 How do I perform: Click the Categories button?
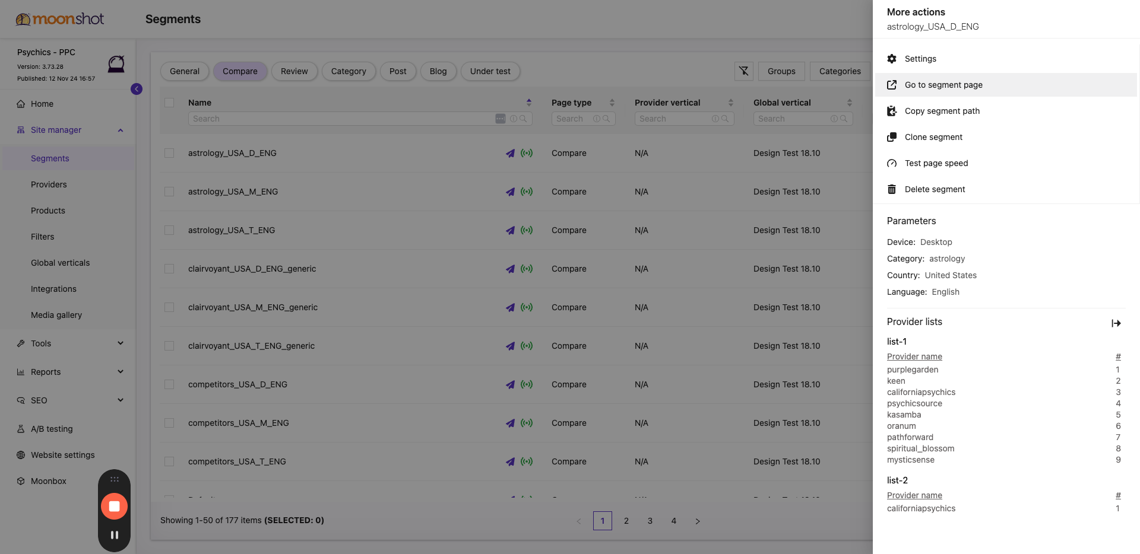840,71
